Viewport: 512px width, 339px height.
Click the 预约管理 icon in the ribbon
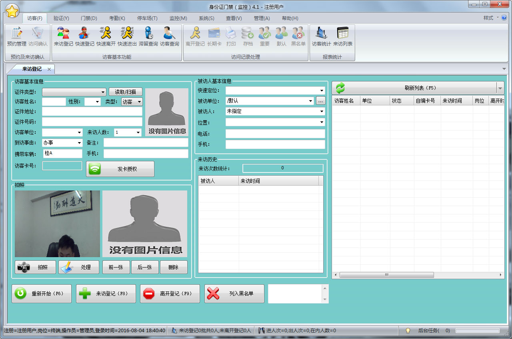16,37
